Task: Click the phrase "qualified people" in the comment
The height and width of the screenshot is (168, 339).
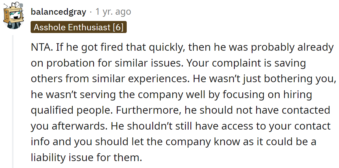Action: click(x=71, y=110)
